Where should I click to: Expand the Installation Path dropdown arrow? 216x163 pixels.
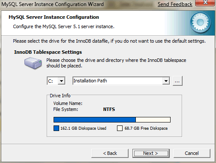[166, 81]
